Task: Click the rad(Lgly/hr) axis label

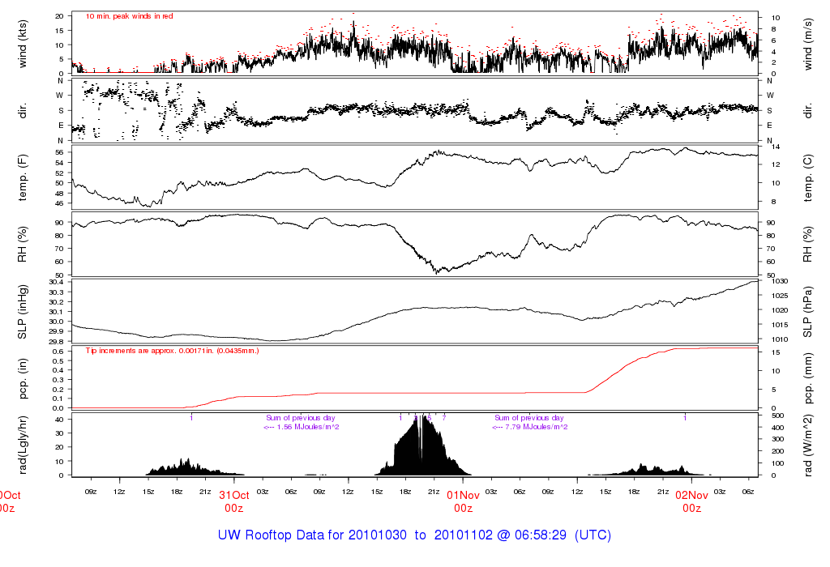Action: [x=22, y=445]
